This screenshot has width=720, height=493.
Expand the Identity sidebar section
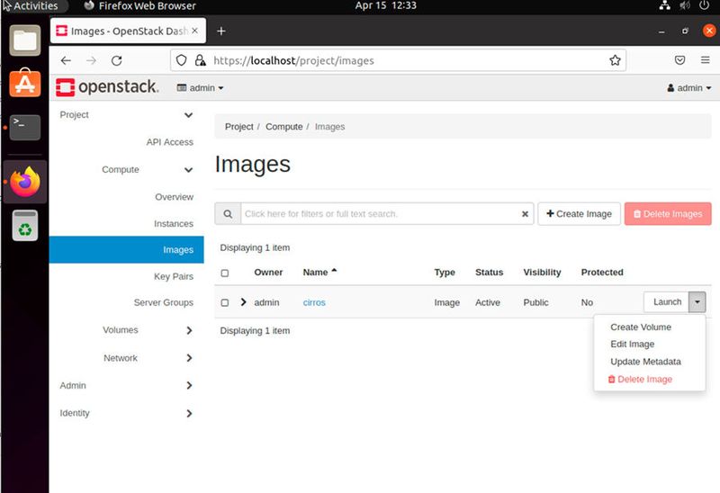[x=189, y=414]
